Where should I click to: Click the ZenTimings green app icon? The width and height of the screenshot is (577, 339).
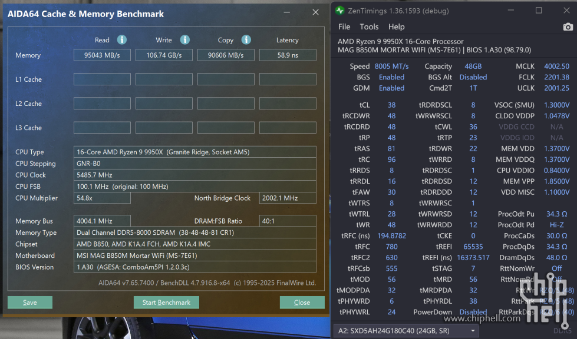pos(339,11)
